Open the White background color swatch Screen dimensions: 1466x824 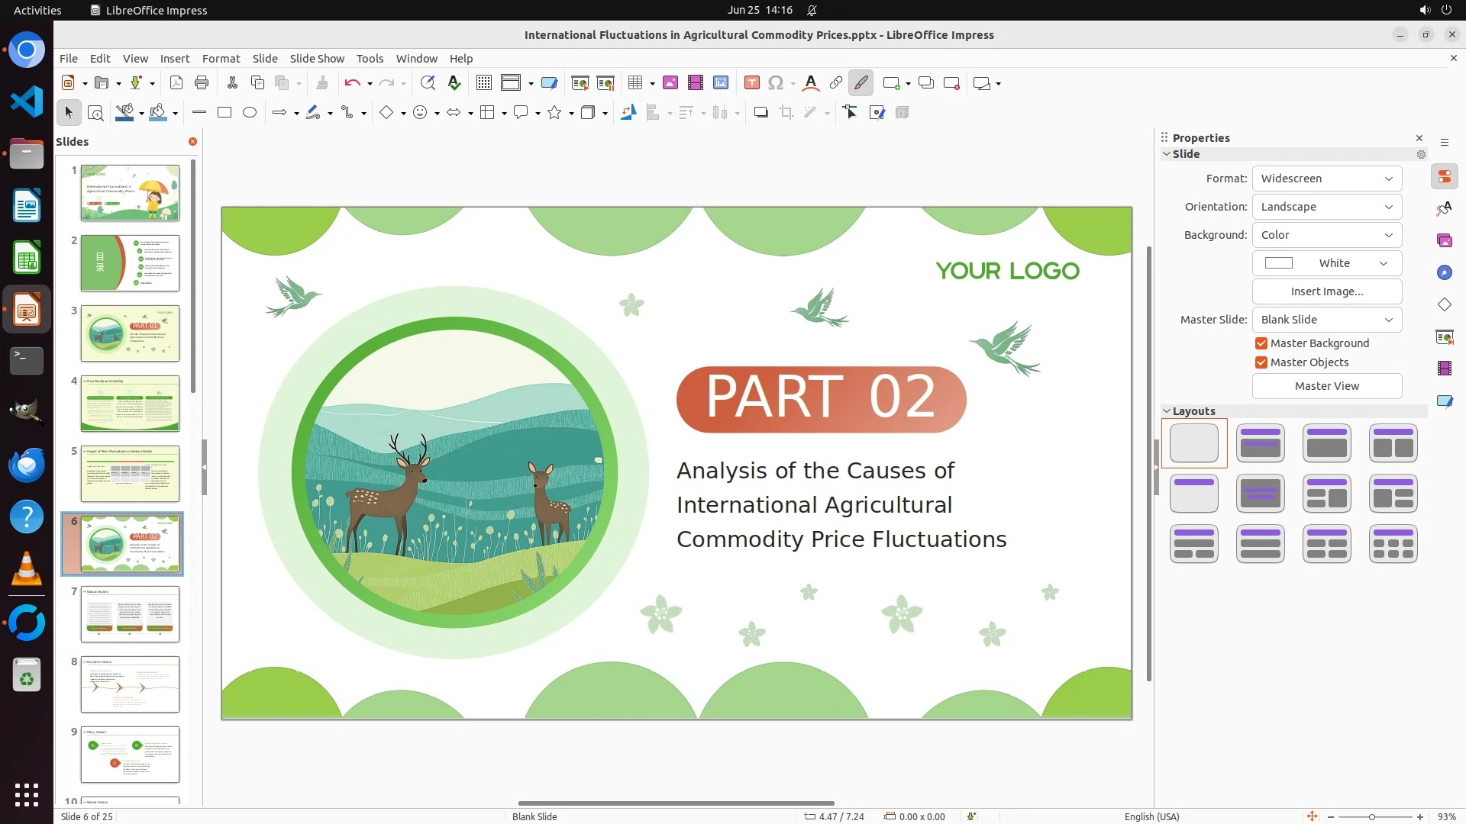pyautogui.click(x=1326, y=263)
